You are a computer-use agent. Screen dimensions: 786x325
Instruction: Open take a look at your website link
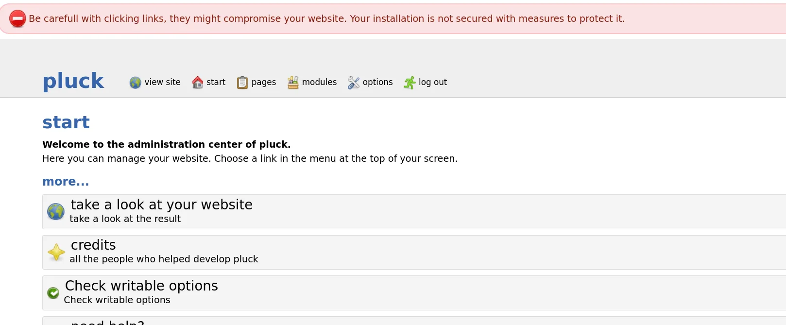162,205
